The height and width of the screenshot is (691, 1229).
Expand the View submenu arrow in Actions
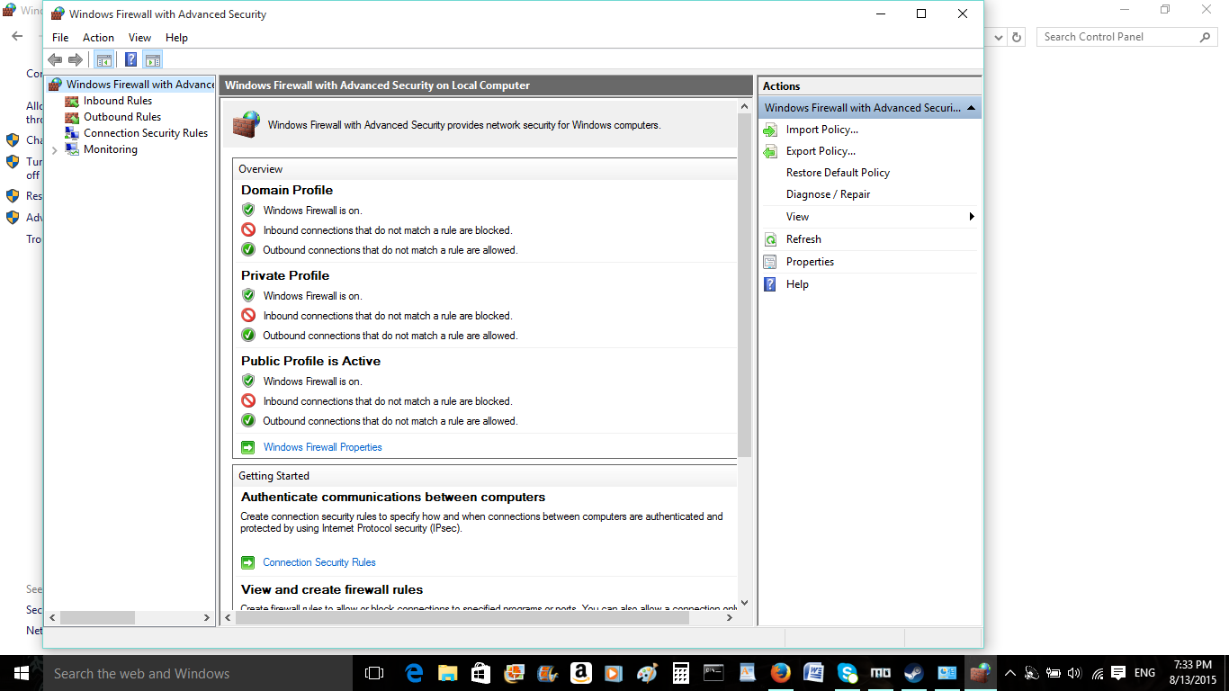click(x=972, y=217)
